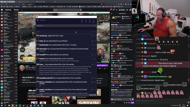This screenshot has width=190, height=107.
Task: Click the search magnifier button
Action: [80, 10]
